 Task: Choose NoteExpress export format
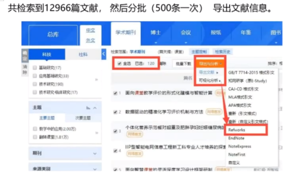[x=240, y=146]
